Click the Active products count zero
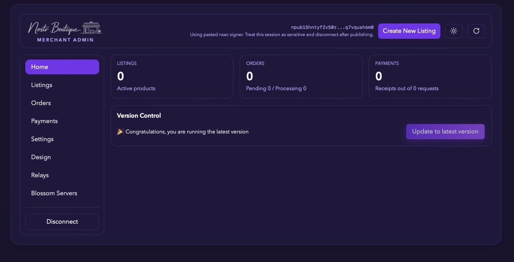Viewport: 514px width, 262px height. click(x=120, y=76)
